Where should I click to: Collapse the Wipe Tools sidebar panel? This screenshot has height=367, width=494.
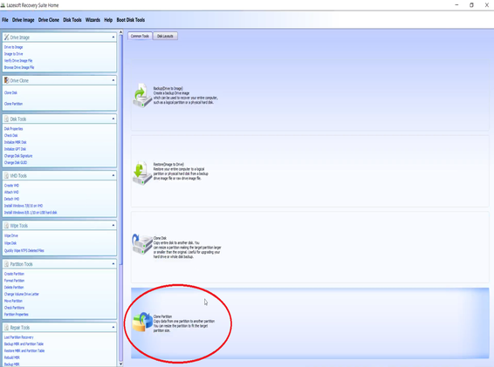point(113,226)
